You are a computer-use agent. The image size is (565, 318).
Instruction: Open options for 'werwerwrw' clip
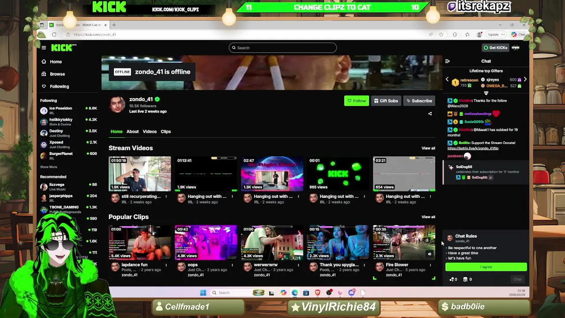[x=298, y=265]
